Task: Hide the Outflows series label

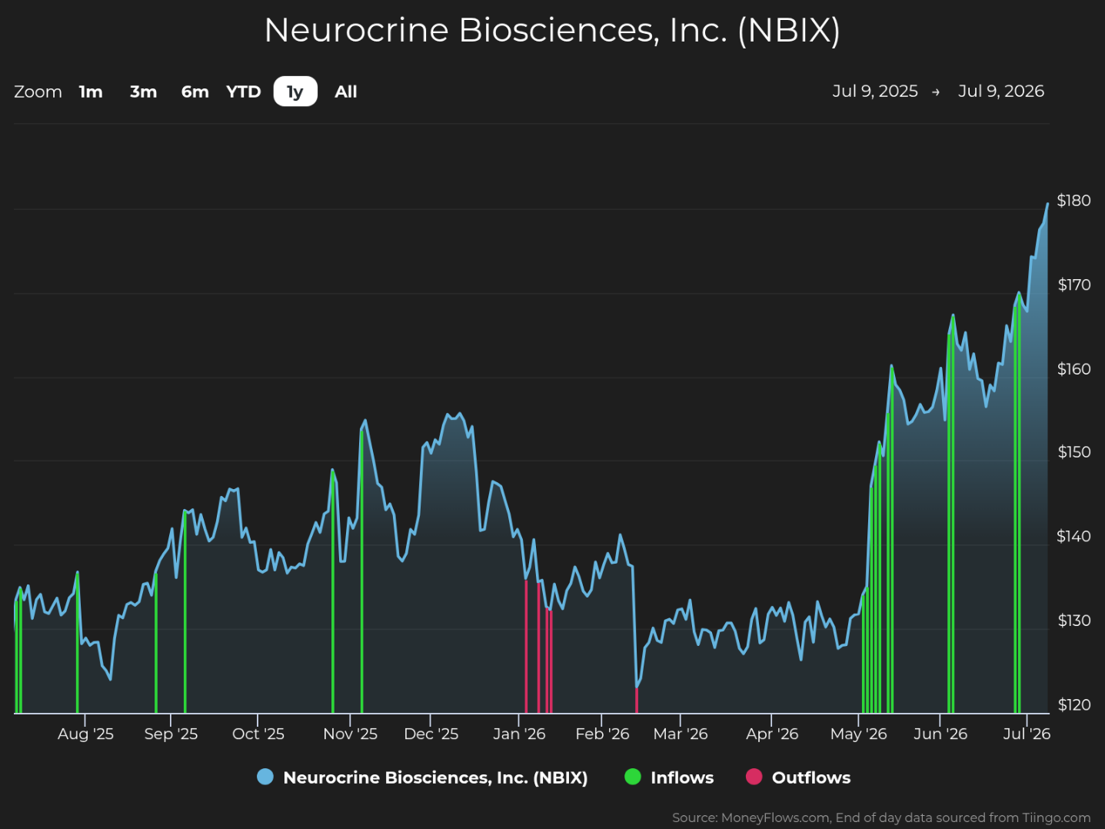Action: point(811,777)
